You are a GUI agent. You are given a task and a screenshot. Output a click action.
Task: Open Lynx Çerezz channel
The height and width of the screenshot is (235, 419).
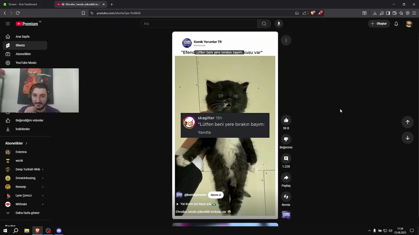[25, 196]
